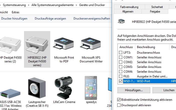Viewport: 176px width, 110px height.
Task: Select speedys phone device icon
Action: [91, 88]
